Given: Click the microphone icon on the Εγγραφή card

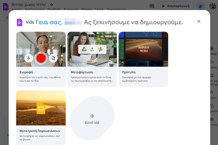Looking at the screenshot, I should tap(28, 58).
